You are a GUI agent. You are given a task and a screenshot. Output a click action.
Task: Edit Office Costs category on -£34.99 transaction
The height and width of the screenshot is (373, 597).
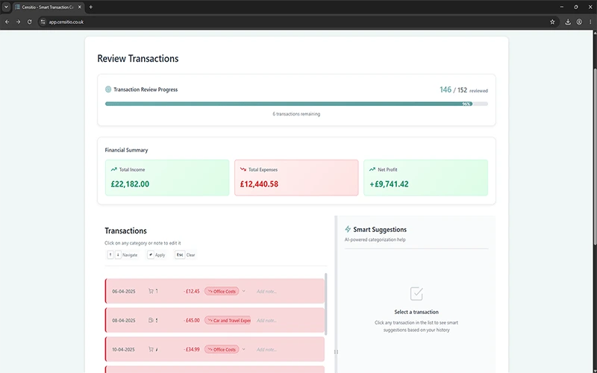click(x=222, y=349)
